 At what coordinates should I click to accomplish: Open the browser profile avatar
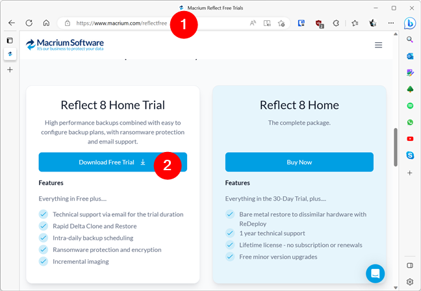click(372, 23)
